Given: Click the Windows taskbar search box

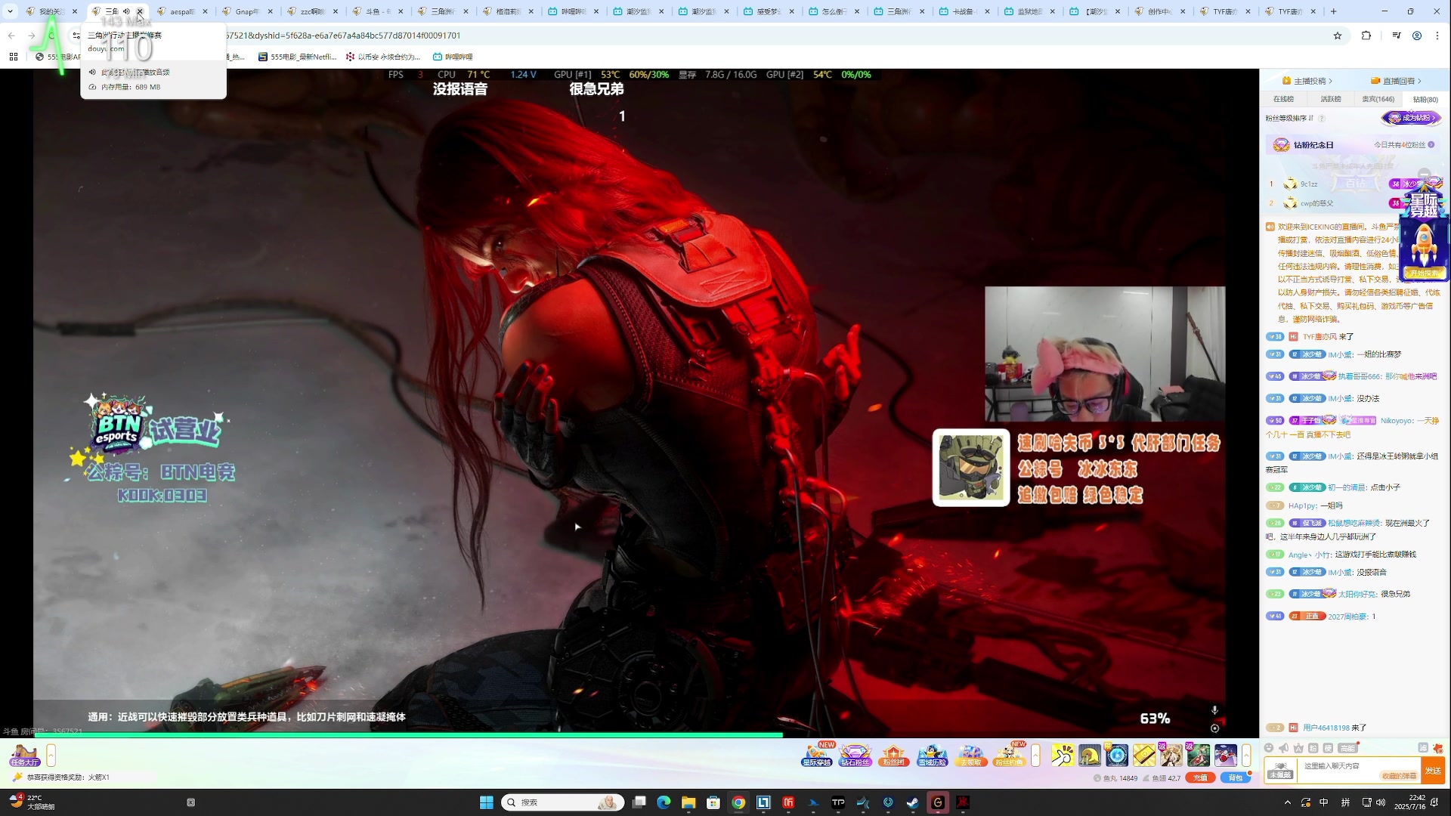Looking at the screenshot, I should (x=562, y=802).
